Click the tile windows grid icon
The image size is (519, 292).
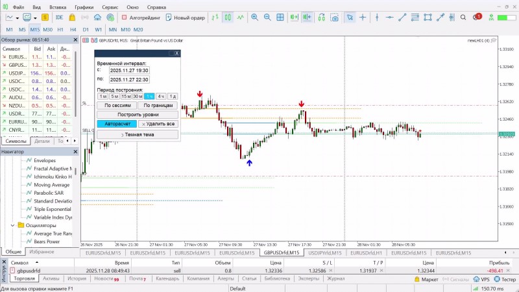pos(280,18)
